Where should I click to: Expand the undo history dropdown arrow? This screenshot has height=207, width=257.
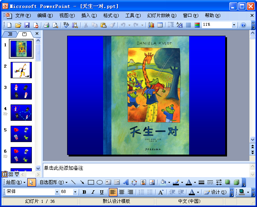[x=129, y=25]
